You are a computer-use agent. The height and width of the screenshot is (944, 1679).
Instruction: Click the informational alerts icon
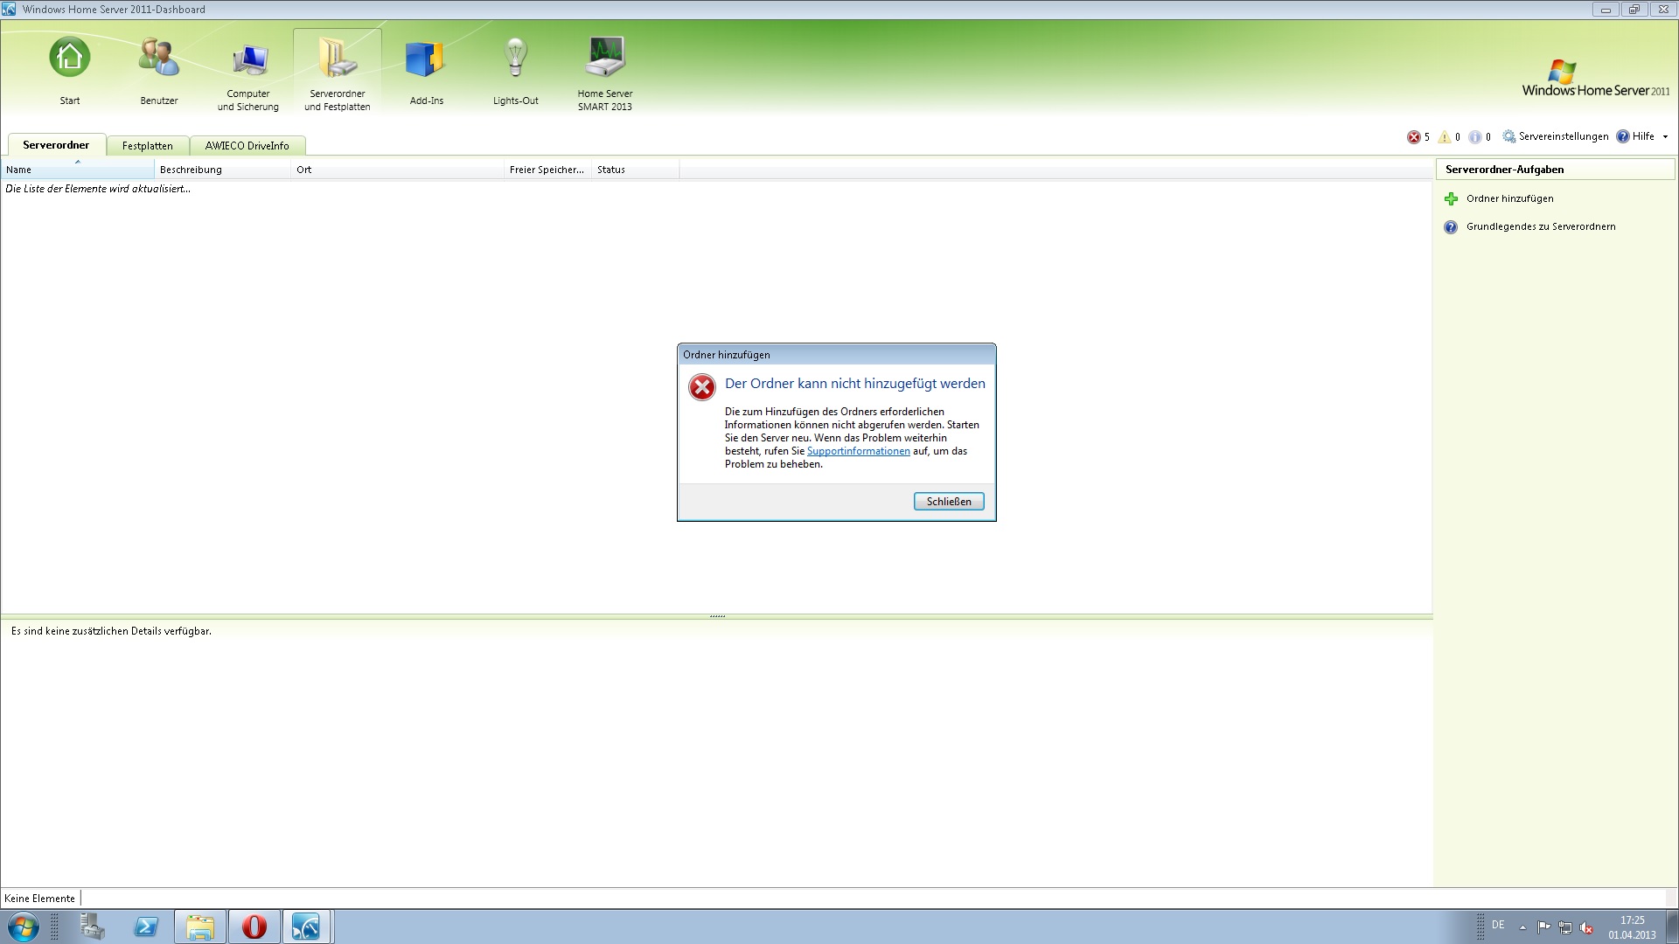(1475, 137)
